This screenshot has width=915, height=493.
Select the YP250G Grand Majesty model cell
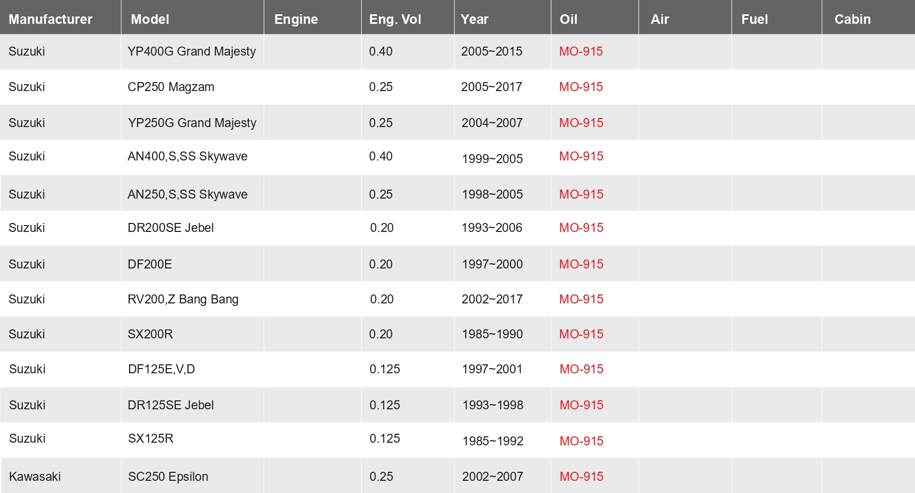pos(192,123)
